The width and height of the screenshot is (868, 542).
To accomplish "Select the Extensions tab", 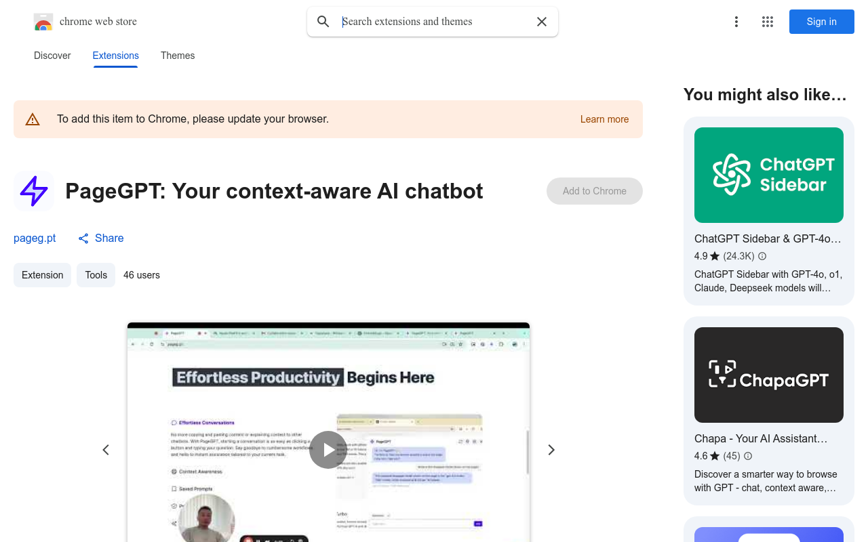I will (116, 56).
